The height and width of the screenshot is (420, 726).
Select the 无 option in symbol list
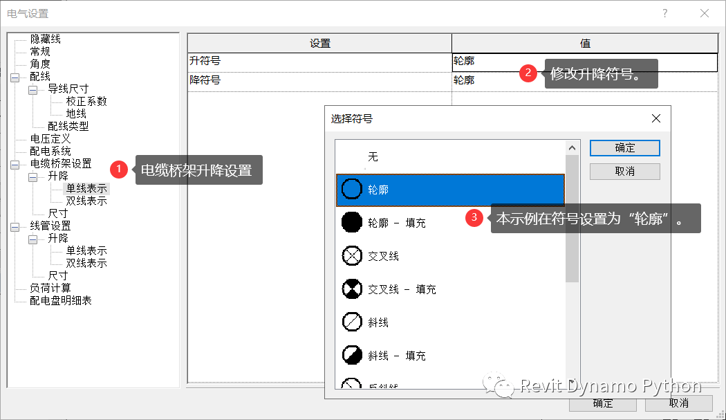(373, 156)
